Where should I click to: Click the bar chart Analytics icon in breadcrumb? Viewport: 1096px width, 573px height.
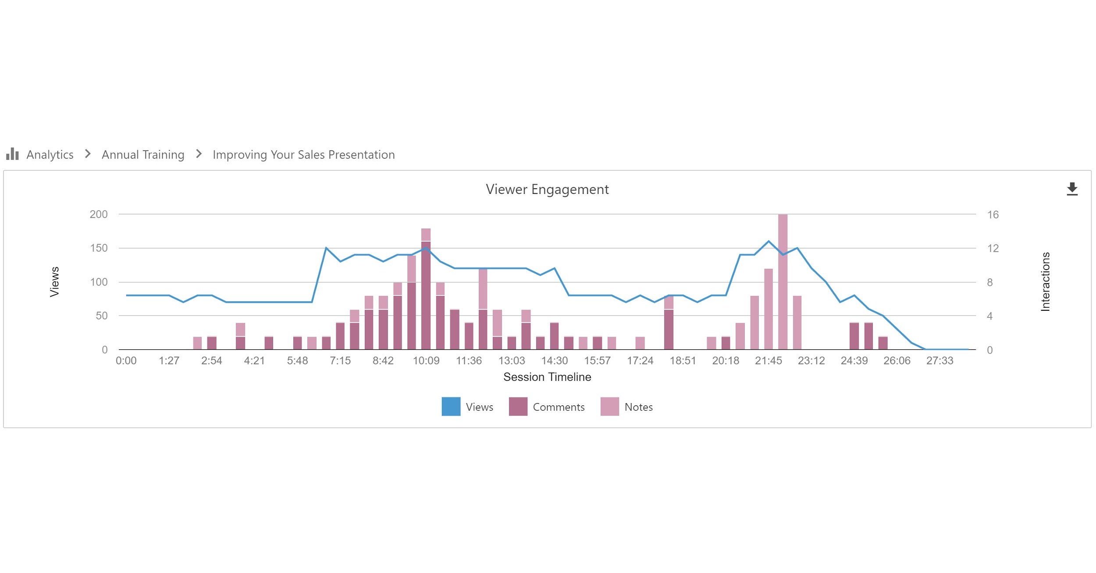click(x=12, y=154)
